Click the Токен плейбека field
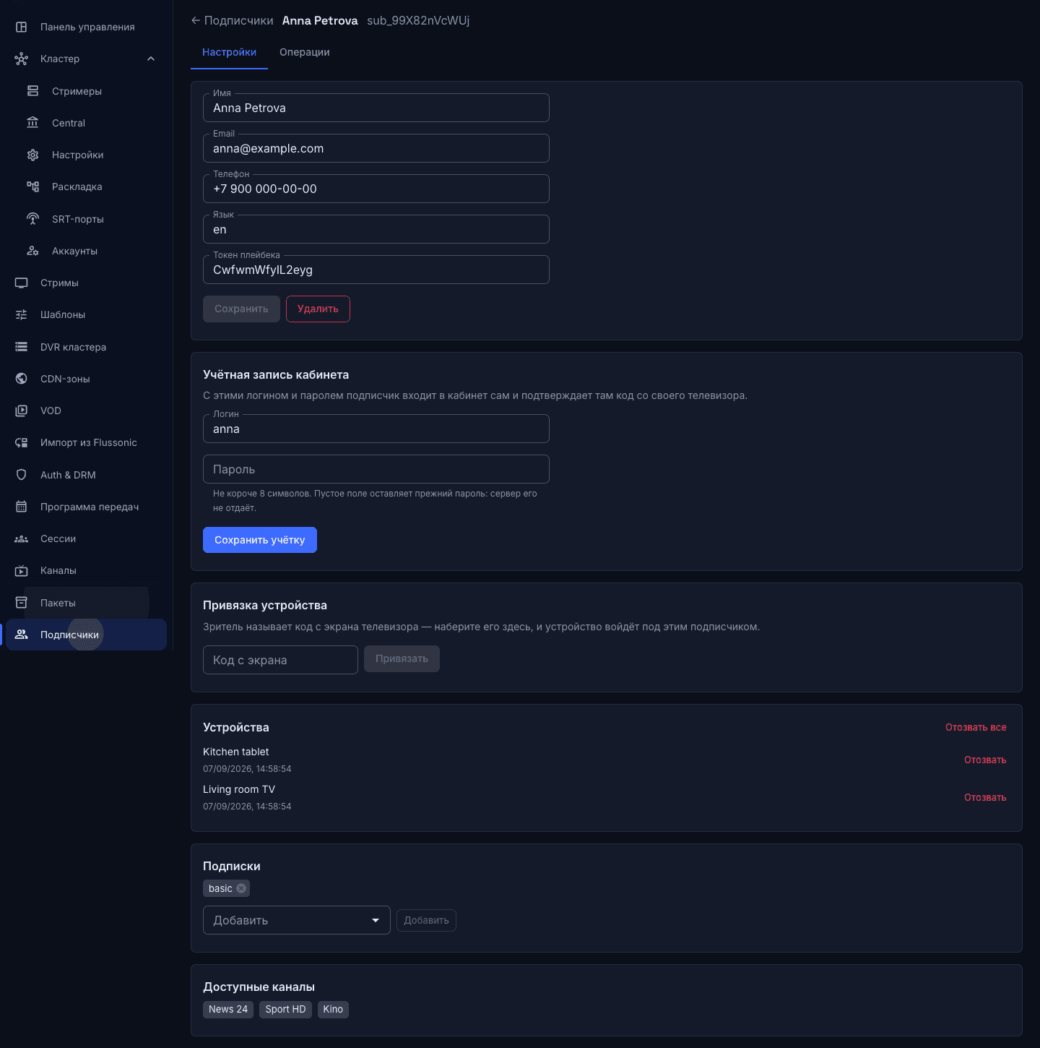This screenshot has height=1048, width=1040. (376, 270)
